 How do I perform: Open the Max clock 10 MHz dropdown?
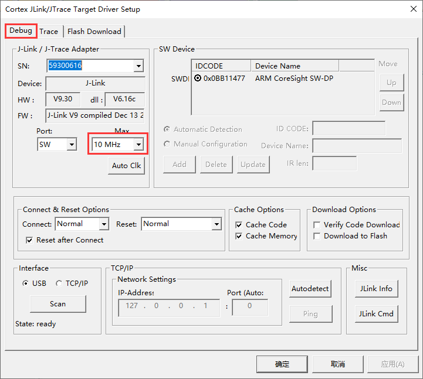click(x=138, y=144)
